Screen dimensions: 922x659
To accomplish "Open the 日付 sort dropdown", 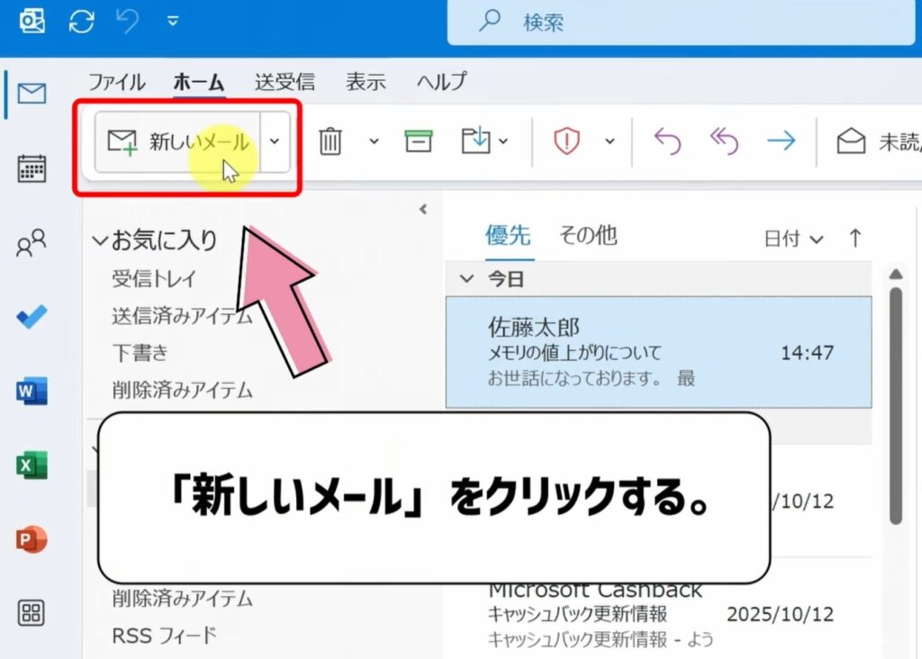I will pos(796,238).
